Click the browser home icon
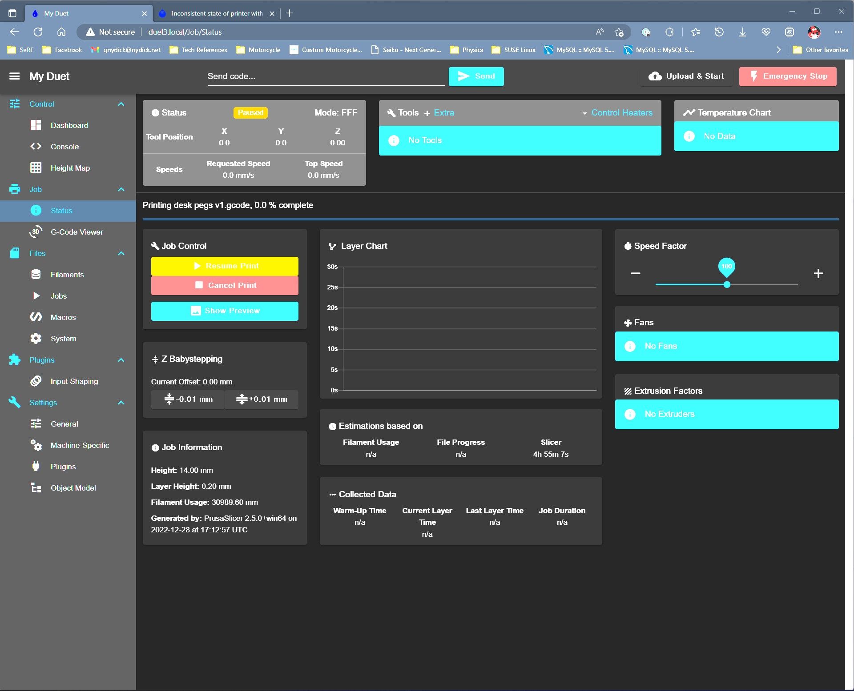Viewport: 854px width, 691px height. [x=61, y=32]
